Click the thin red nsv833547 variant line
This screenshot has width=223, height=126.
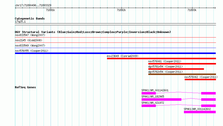(115, 37)
